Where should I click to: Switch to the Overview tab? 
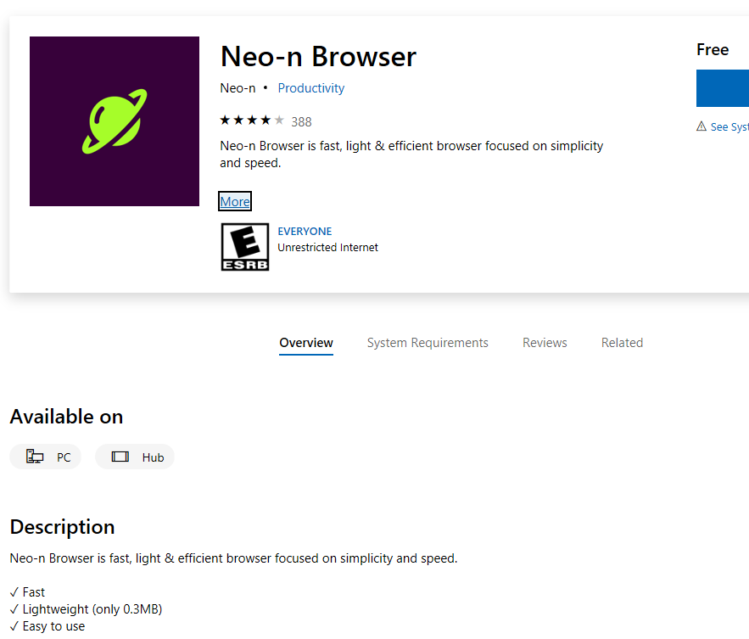click(x=306, y=343)
